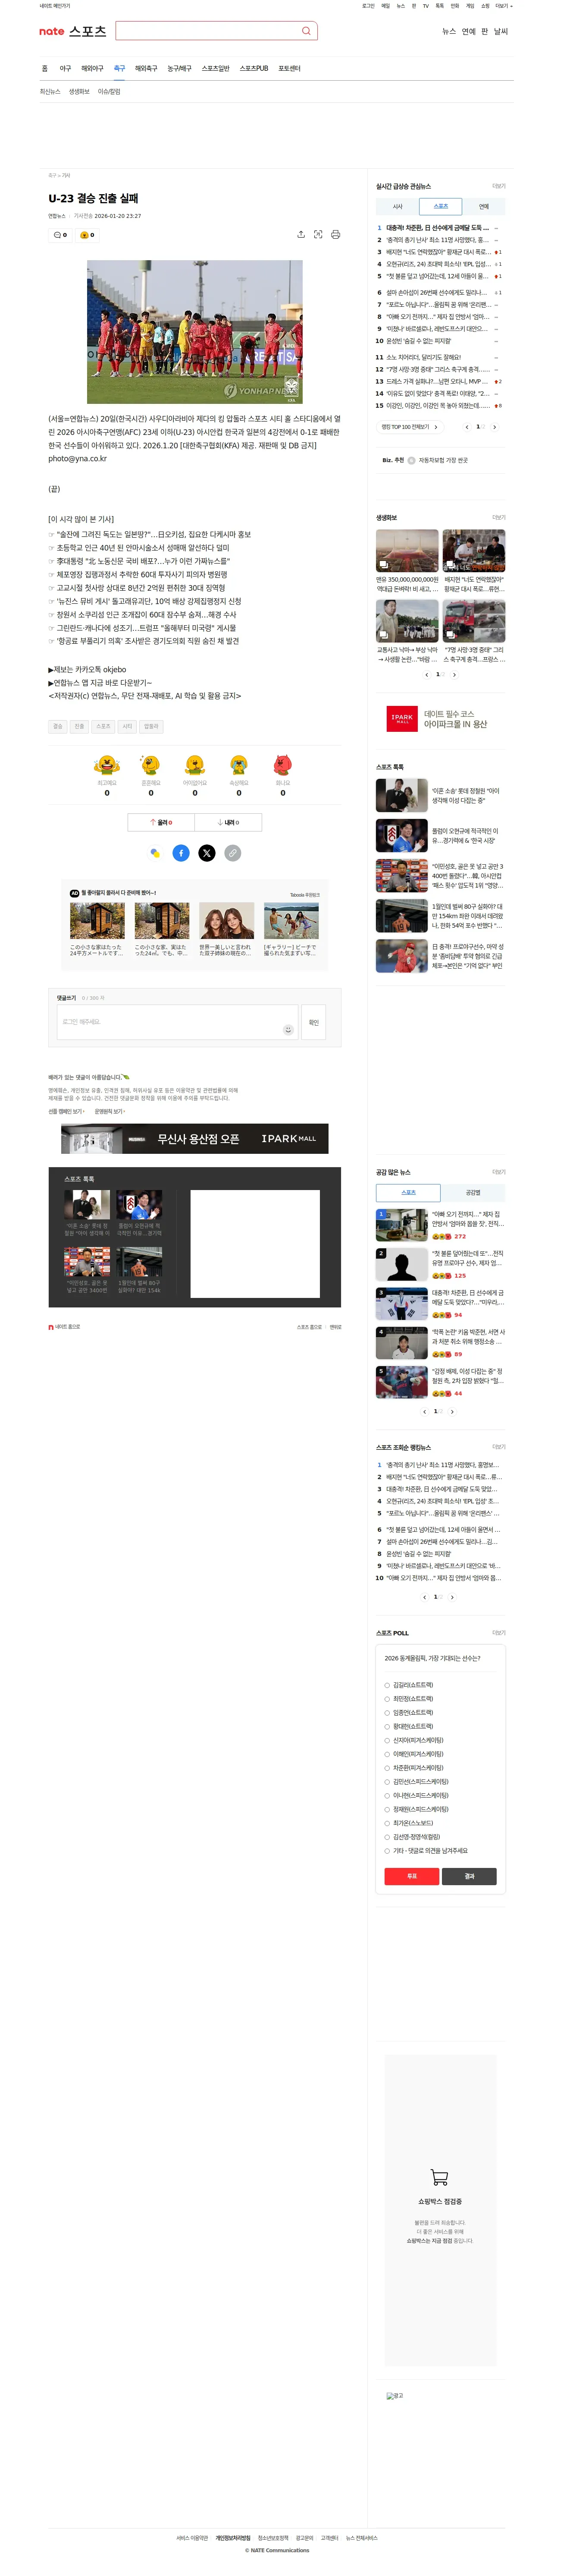Submit comment with 확인 button

pyautogui.click(x=314, y=1022)
